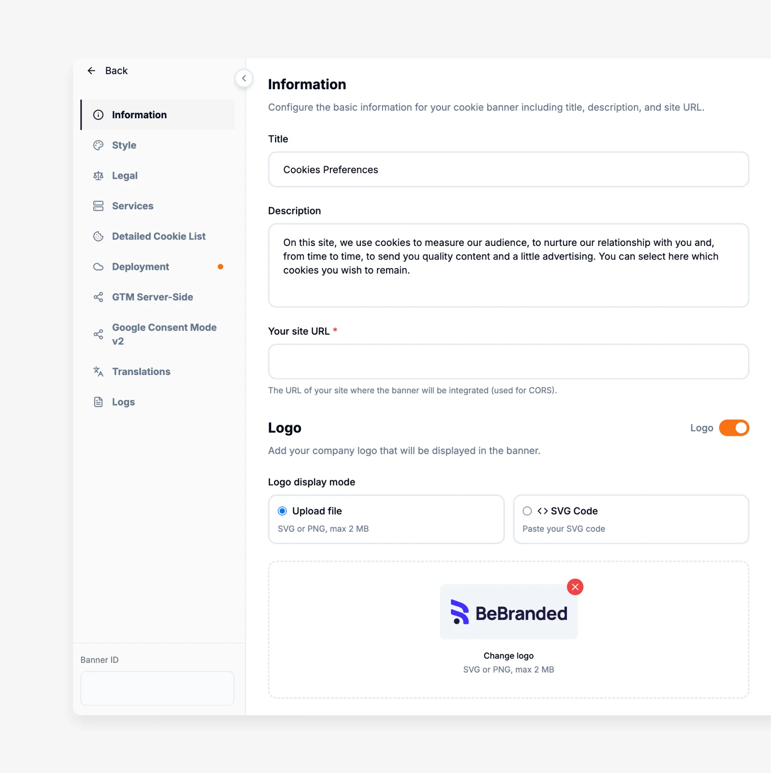Viewport: 771px width, 773px height.
Task: Click the Services server icon
Action: coord(98,206)
